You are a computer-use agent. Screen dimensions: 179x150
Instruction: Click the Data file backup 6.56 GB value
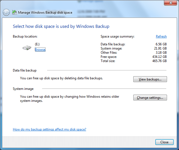click(x=161, y=44)
